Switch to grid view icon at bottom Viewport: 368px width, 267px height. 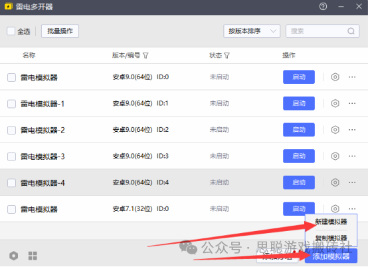33,256
